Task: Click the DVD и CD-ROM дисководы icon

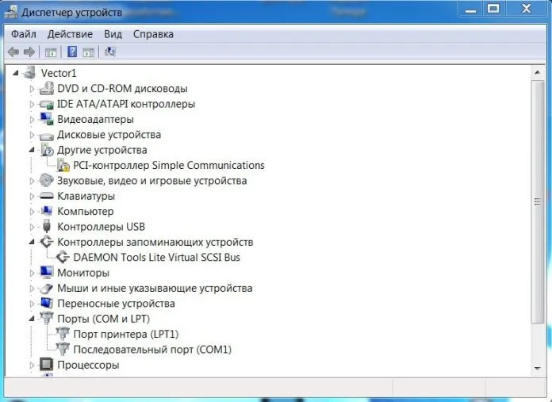Action: pyautogui.click(x=46, y=88)
